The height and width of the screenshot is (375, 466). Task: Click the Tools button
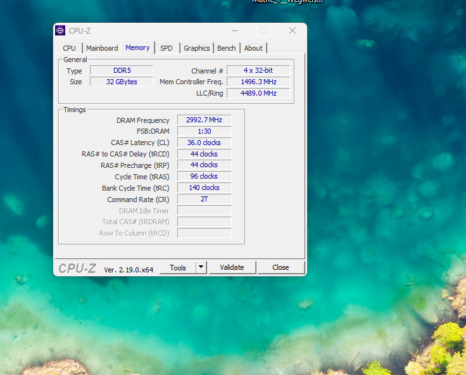tap(178, 268)
